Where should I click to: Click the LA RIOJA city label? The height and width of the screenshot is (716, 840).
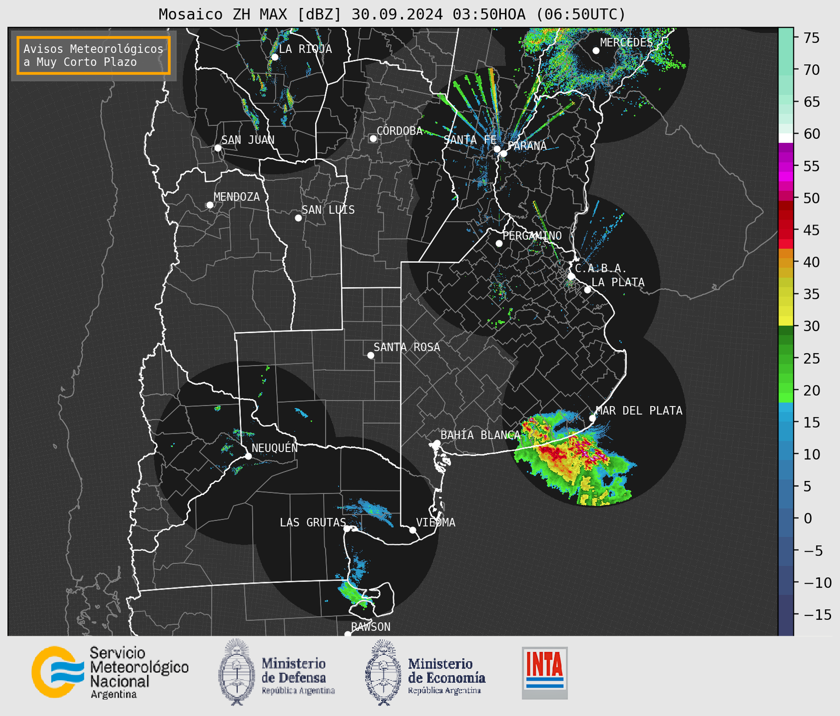pos(305,49)
